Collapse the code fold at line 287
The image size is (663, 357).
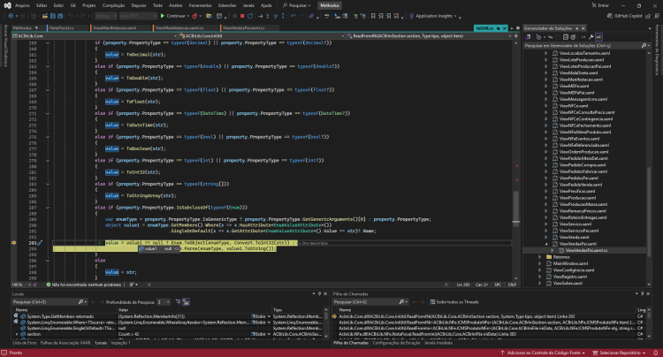click(x=48, y=208)
